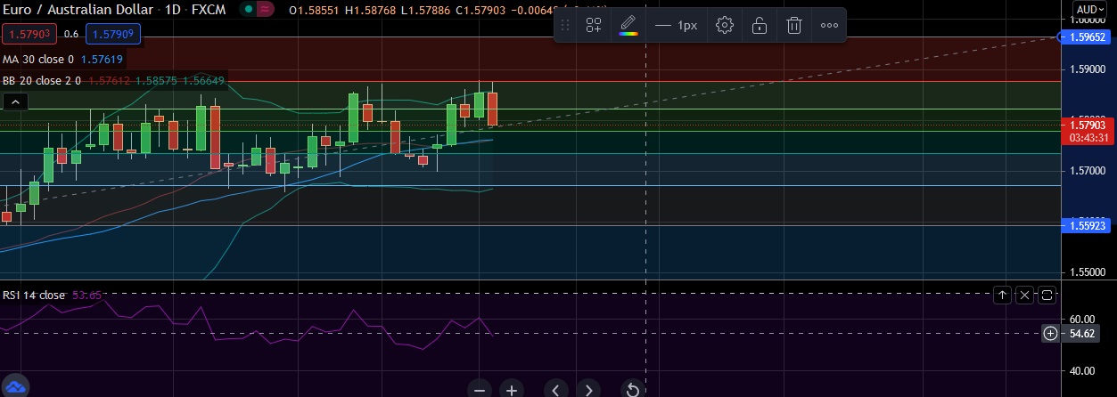Open the line color pencil picker
Viewport: 1117px width, 397px height.
pyautogui.click(x=628, y=25)
